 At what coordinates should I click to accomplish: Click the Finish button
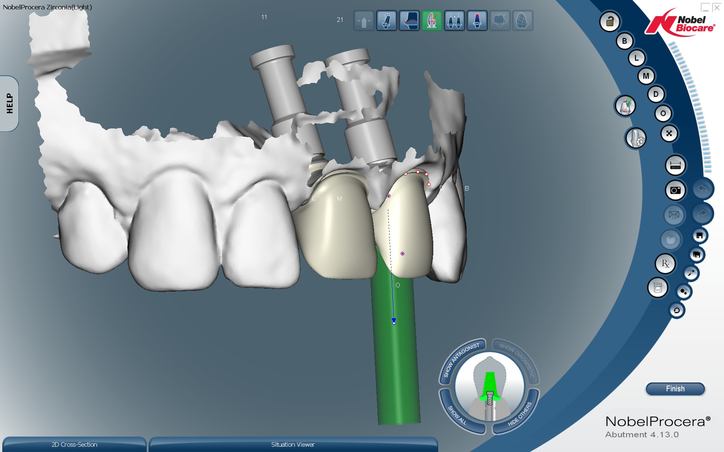[x=675, y=389]
